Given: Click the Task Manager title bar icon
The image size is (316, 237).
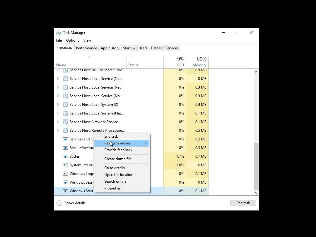Looking at the screenshot, I should pyautogui.click(x=59, y=33).
